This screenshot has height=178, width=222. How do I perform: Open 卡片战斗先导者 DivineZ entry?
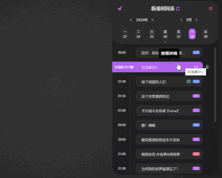pyautogui.click(x=169, y=111)
